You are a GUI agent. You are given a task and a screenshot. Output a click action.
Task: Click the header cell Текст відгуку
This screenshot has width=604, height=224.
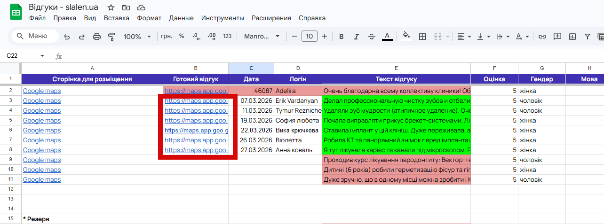click(x=396, y=79)
